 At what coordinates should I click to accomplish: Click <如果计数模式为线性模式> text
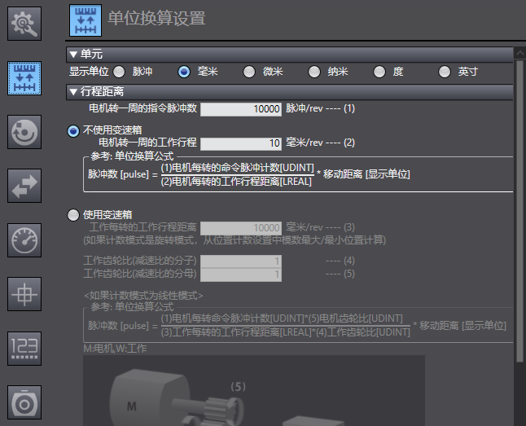point(143,296)
